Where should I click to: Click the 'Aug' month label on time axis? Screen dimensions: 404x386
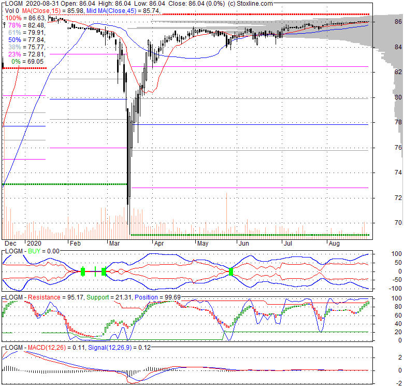coord(334,244)
